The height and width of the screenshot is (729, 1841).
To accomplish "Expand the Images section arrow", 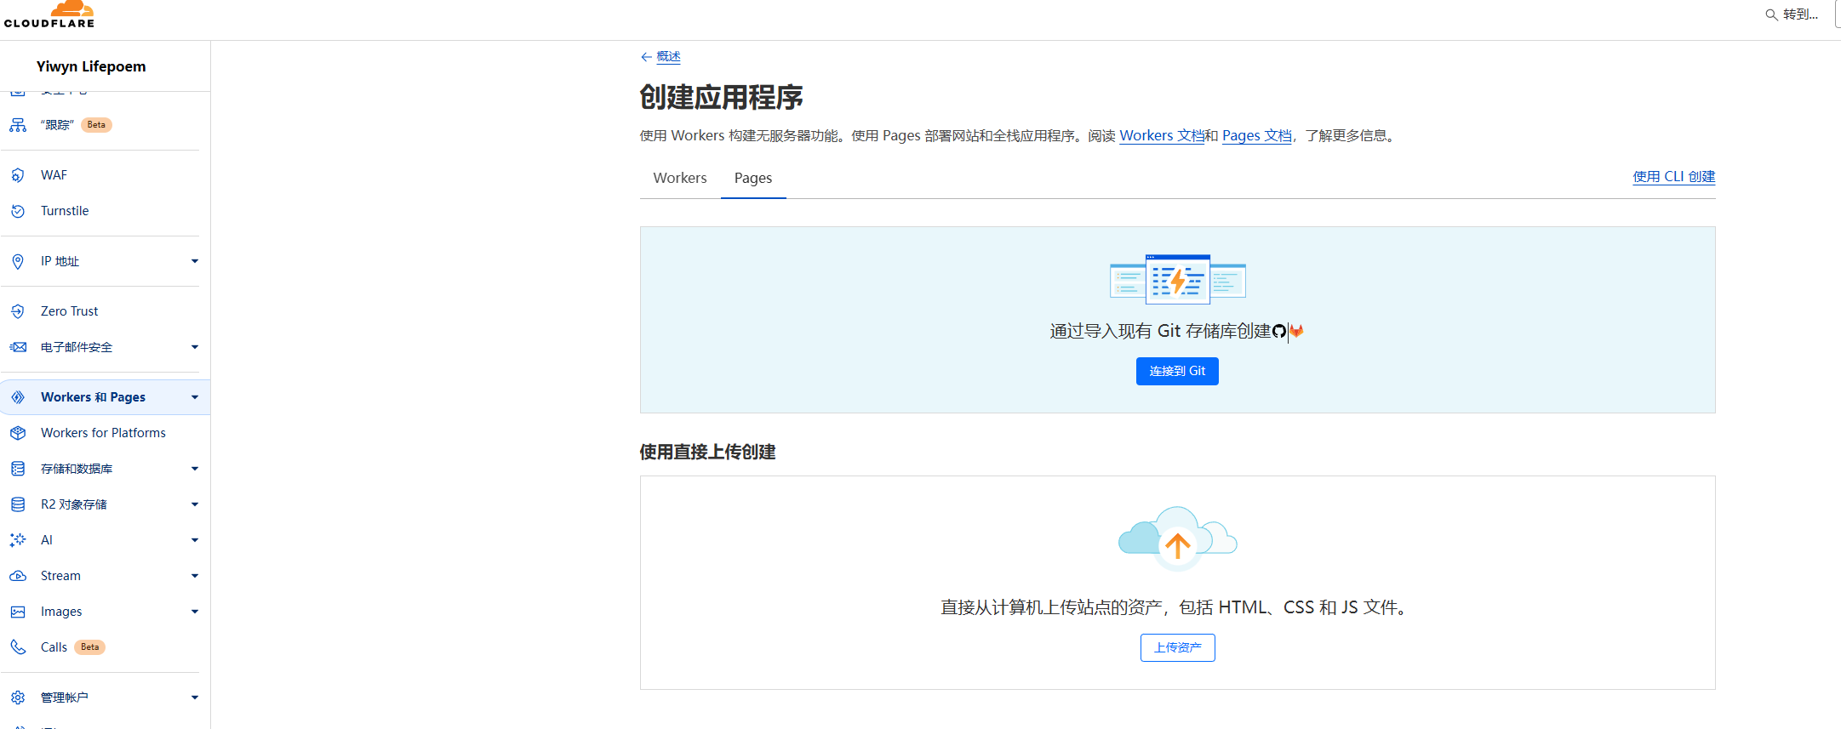I will click(195, 612).
